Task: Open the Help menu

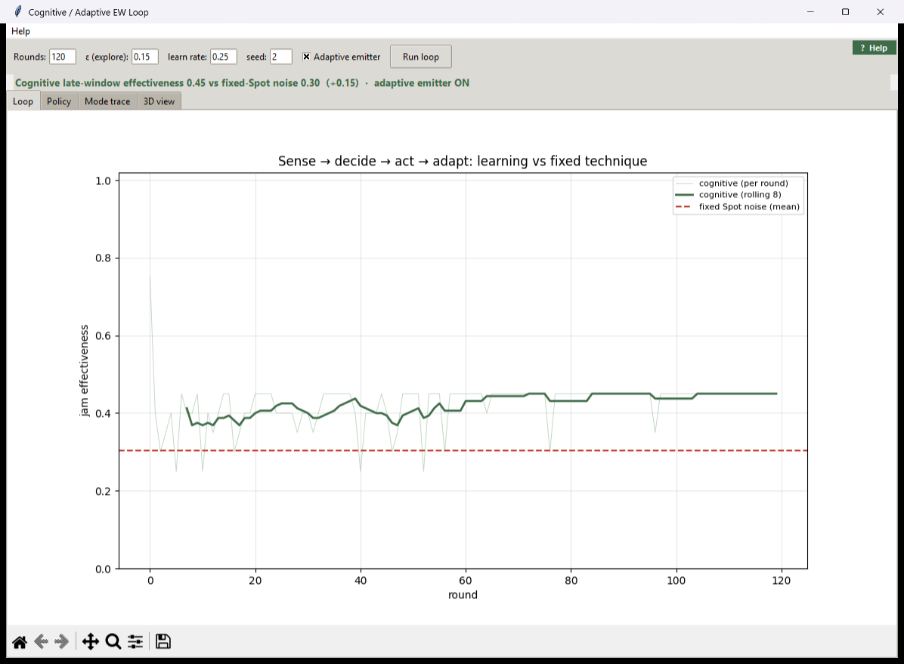Action: 20,31
